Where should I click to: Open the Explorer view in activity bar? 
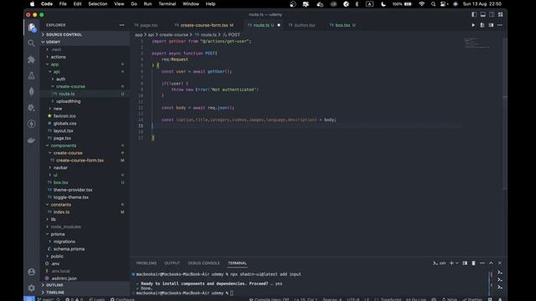pos(32,28)
